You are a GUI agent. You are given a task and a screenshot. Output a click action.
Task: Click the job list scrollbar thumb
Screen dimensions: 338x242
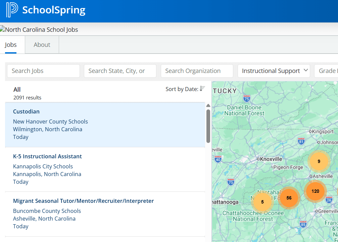click(x=208, y=126)
